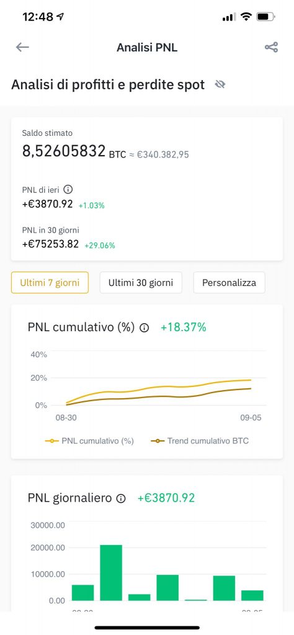Toggle Trend cumulativo BTC legend series
The height and width of the screenshot is (635, 294).
click(200, 441)
